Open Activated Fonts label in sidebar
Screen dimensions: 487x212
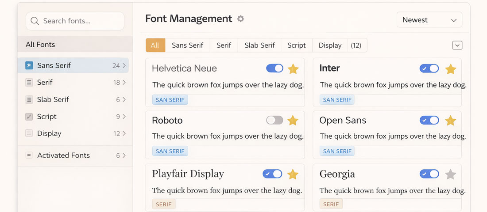point(64,155)
